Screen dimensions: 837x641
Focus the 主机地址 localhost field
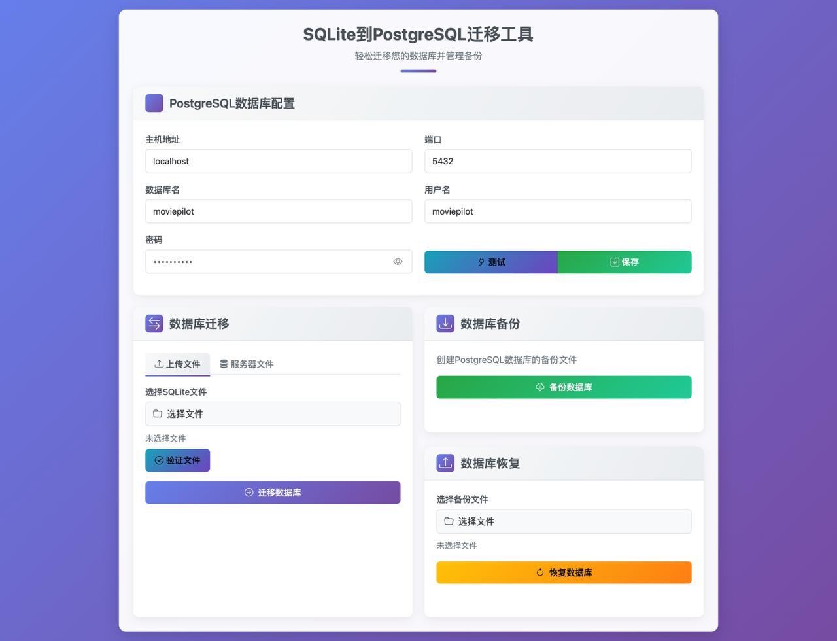(279, 162)
